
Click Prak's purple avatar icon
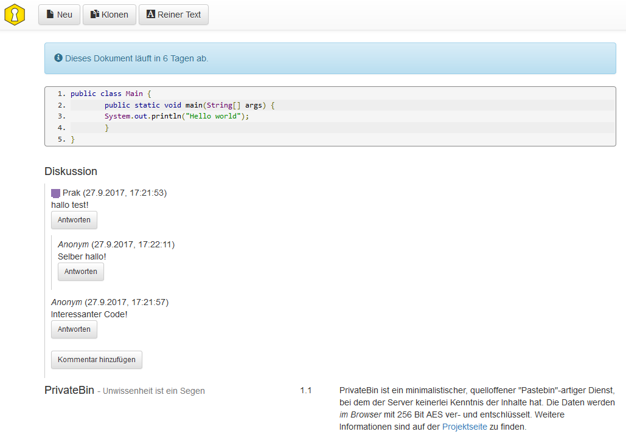tap(55, 193)
